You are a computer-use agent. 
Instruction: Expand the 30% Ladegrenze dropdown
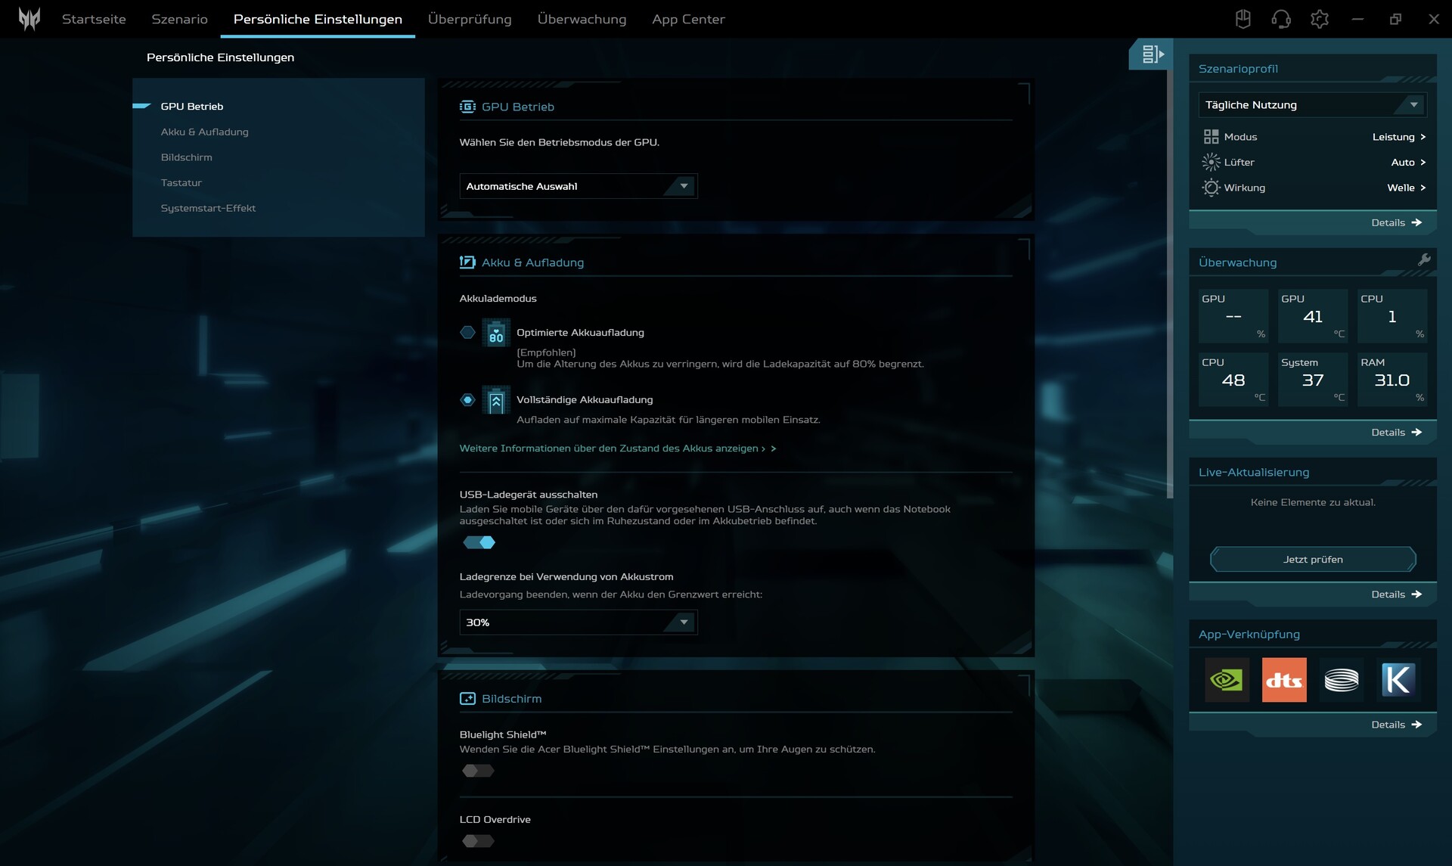tap(578, 622)
